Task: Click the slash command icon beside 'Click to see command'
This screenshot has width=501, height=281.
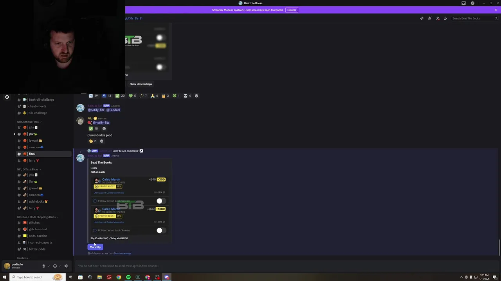Action: point(141,151)
